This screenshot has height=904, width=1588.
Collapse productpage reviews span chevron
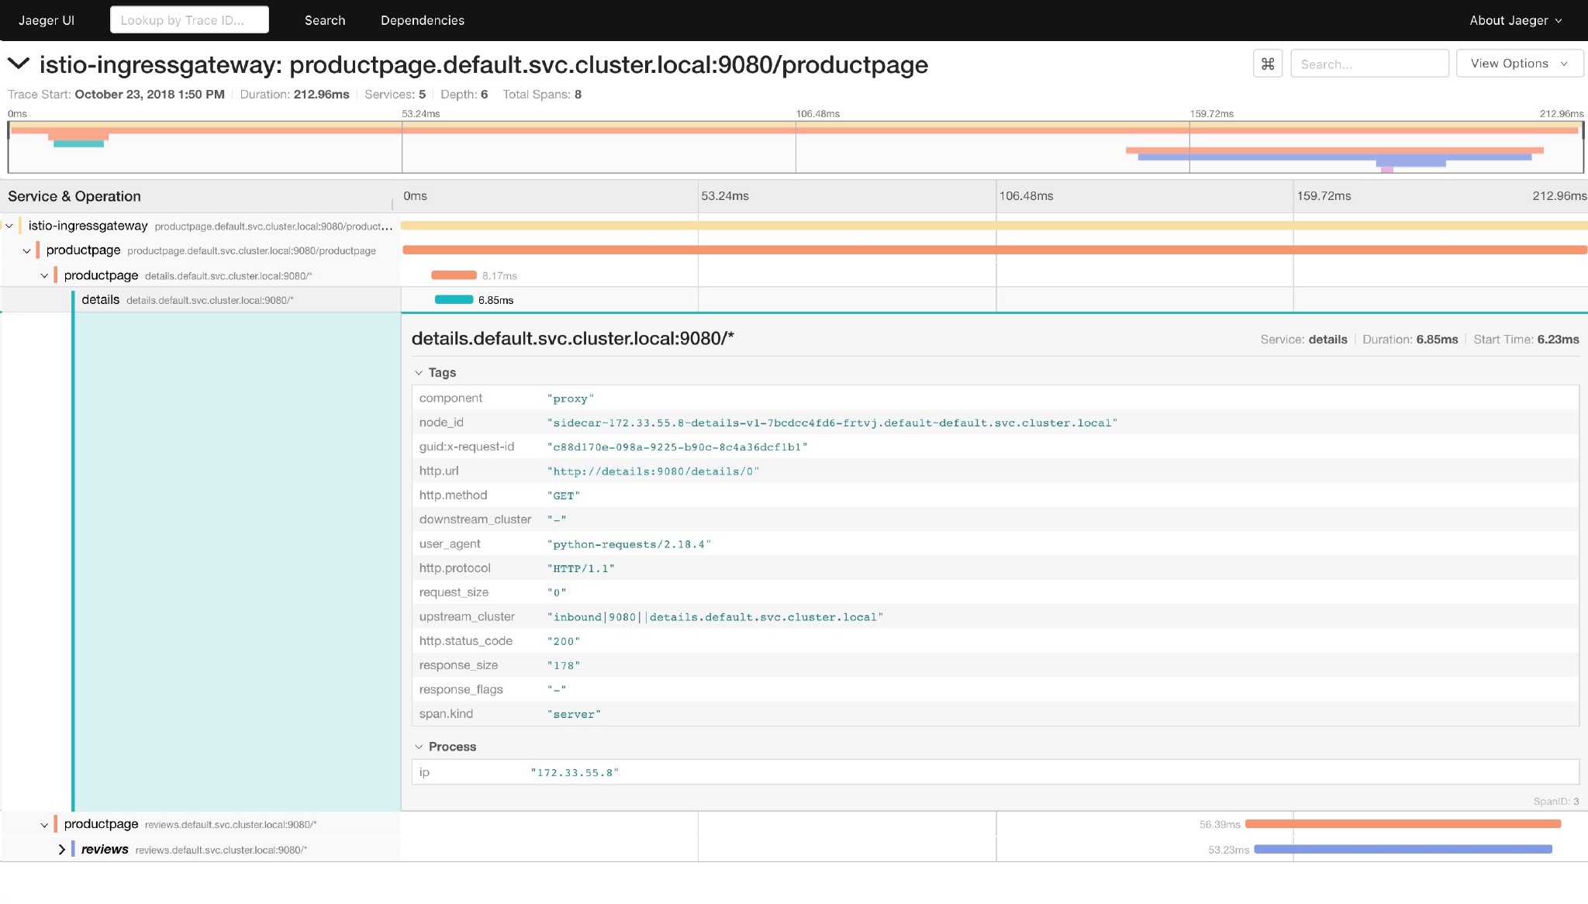click(x=44, y=825)
